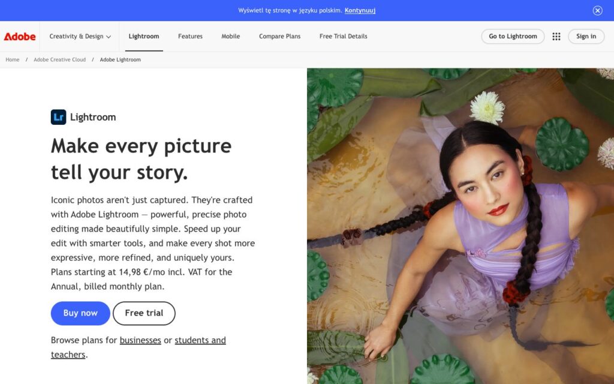Go to Home in breadcrumb
The height and width of the screenshot is (384, 614).
pos(13,59)
